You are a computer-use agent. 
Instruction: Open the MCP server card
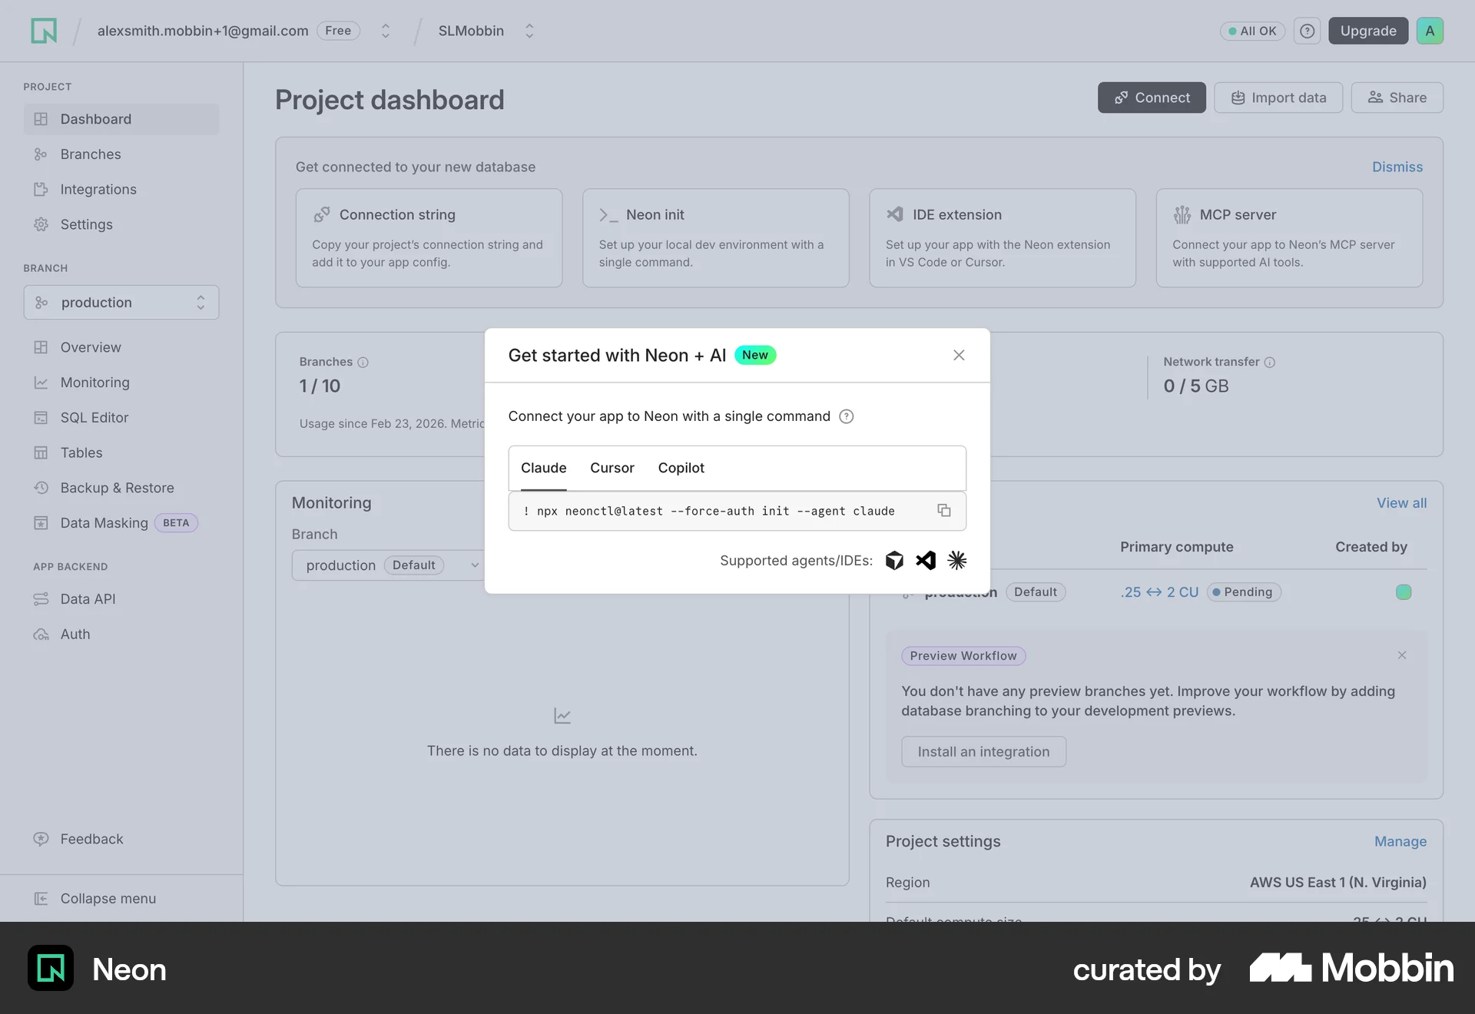point(1289,238)
